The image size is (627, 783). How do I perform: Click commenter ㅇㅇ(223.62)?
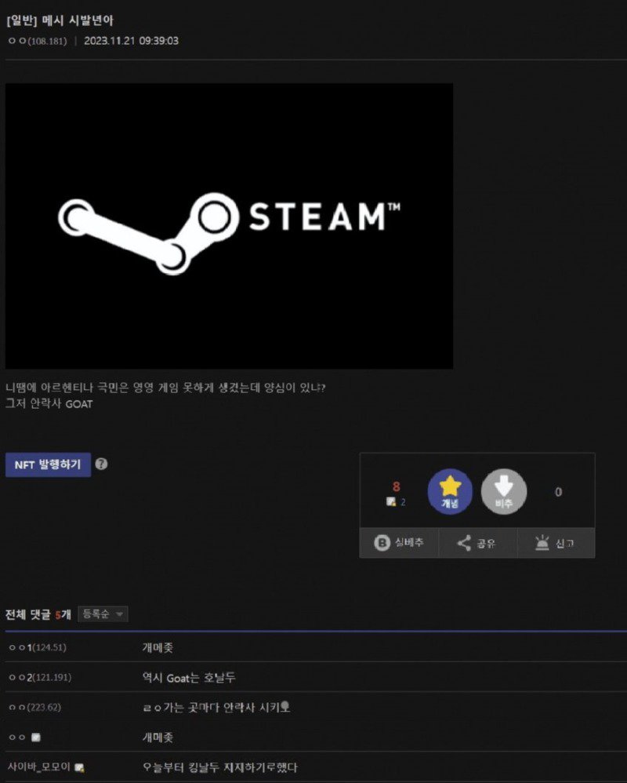pyautogui.click(x=35, y=707)
